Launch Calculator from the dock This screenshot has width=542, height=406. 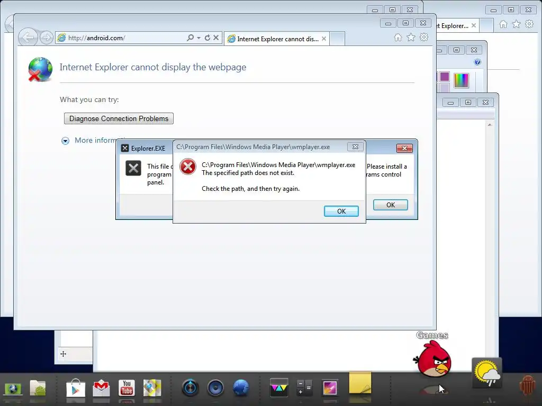304,387
